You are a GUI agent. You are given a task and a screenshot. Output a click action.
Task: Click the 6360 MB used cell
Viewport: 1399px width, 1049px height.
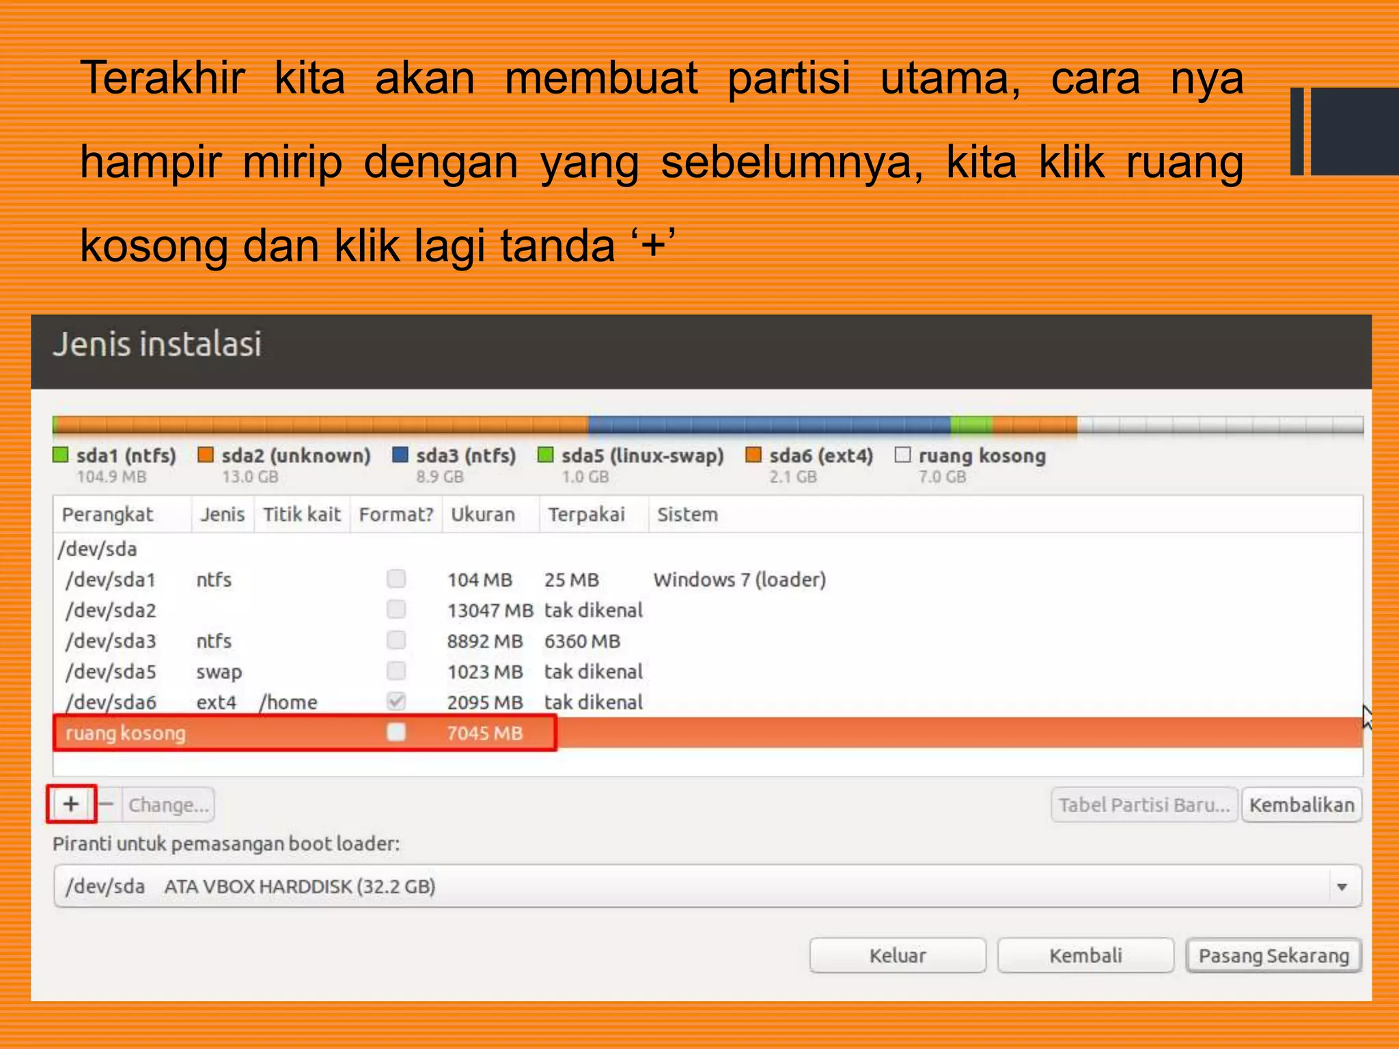coord(582,641)
